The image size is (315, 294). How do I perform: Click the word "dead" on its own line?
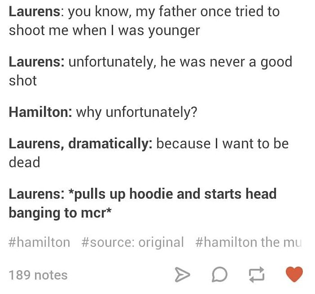(x=24, y=162)
